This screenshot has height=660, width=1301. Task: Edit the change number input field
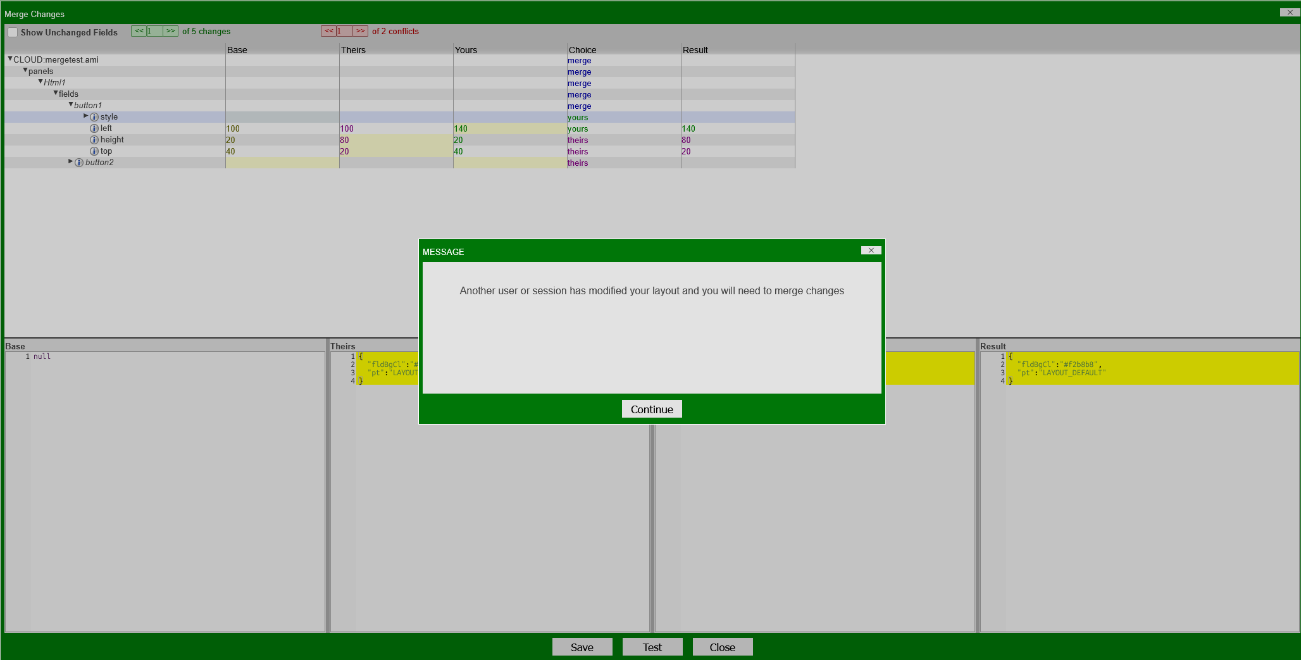pos(154,30)
